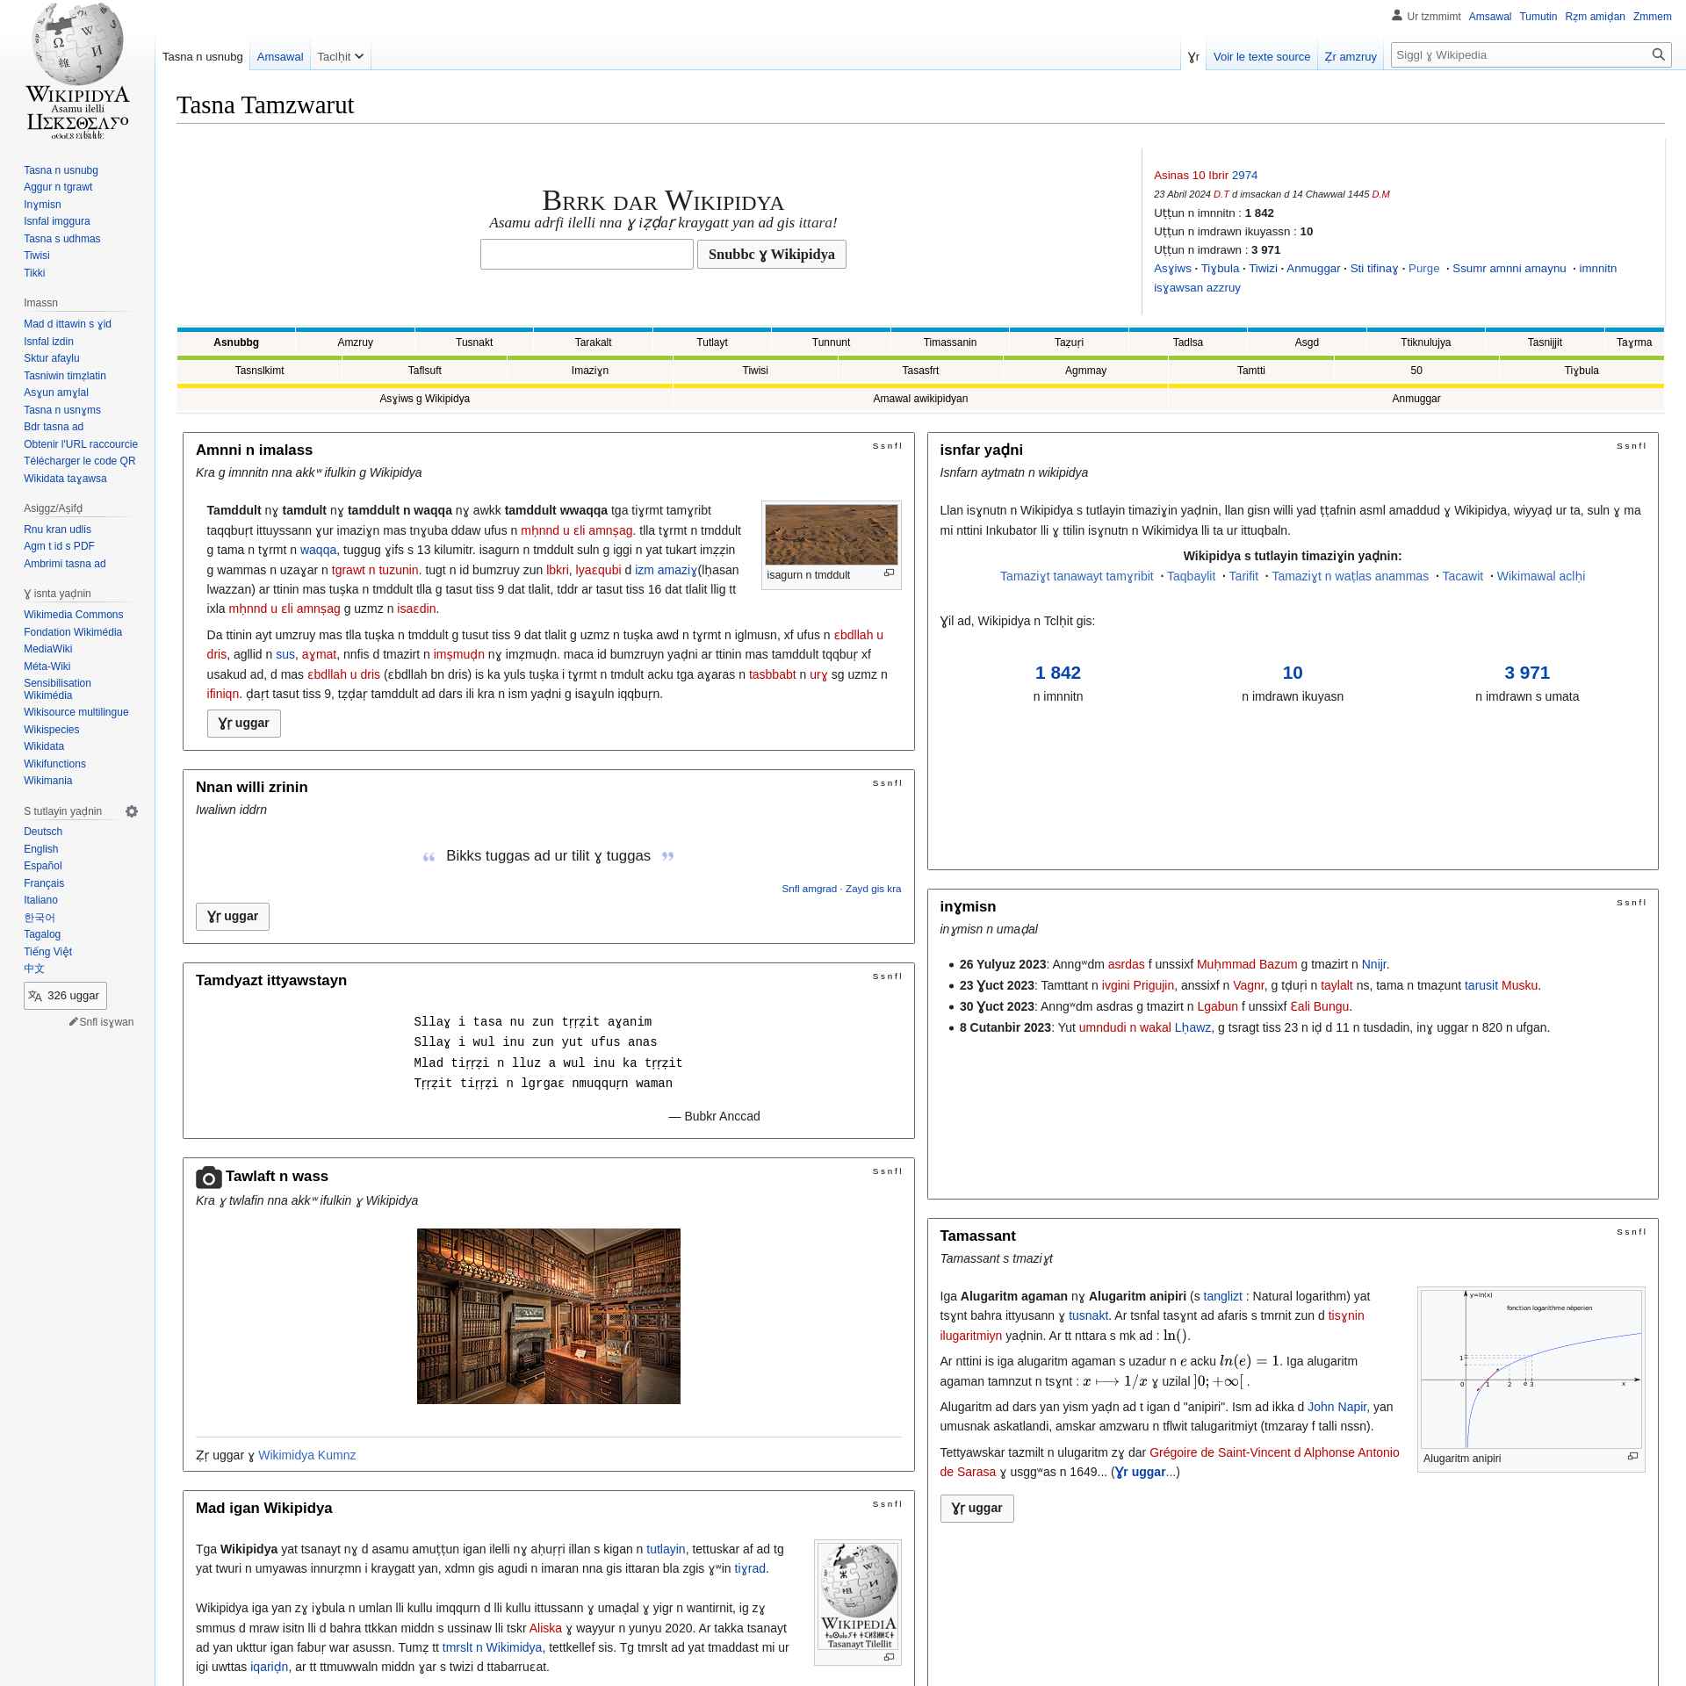
Task: Click the 326 uggar languages button
Action: point(65,996)
